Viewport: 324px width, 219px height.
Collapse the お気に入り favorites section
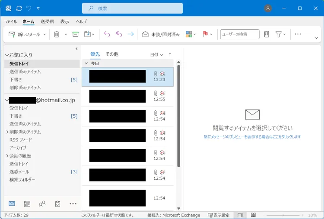click(7, 55)
